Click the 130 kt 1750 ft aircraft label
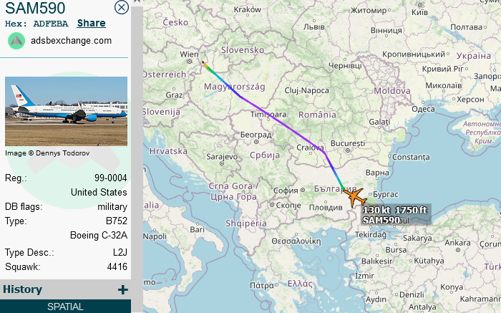The height and width of the screenshot is (313, 501). [395, 211]
